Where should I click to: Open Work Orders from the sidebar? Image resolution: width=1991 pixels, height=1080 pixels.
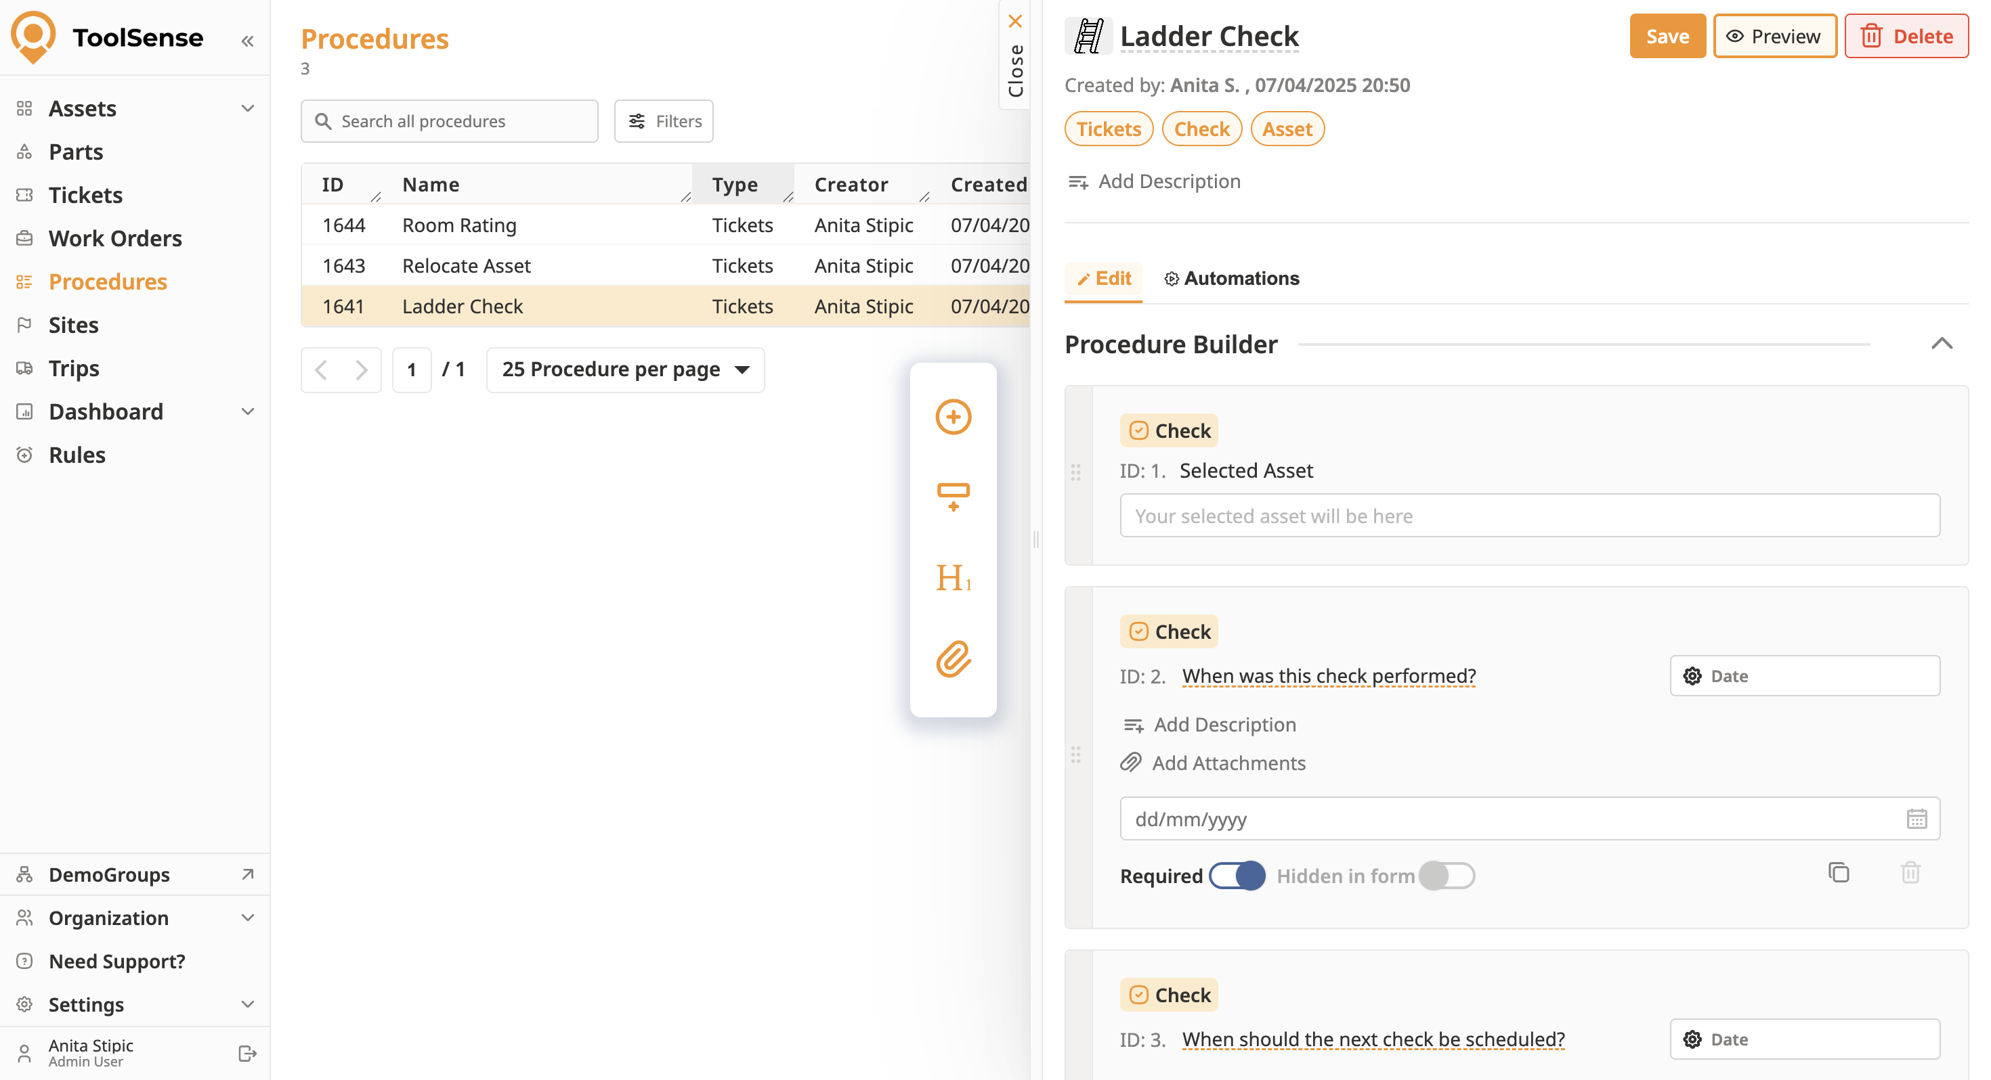115,238
